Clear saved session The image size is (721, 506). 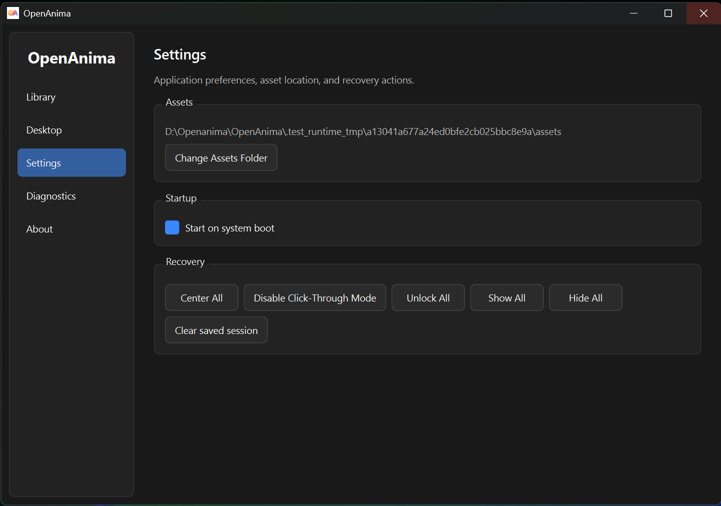[x=216, y=330]
